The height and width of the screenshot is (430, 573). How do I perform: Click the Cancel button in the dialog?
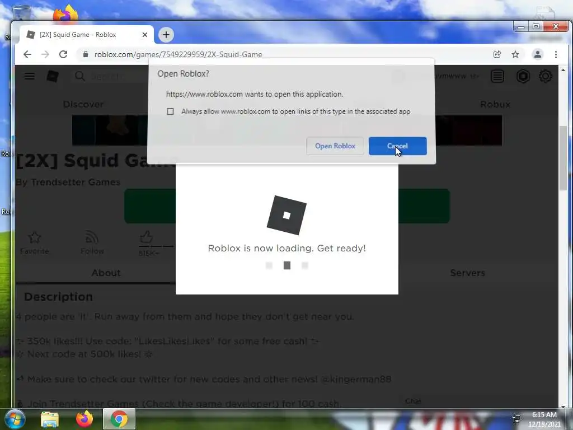click(x=398, y=146)
